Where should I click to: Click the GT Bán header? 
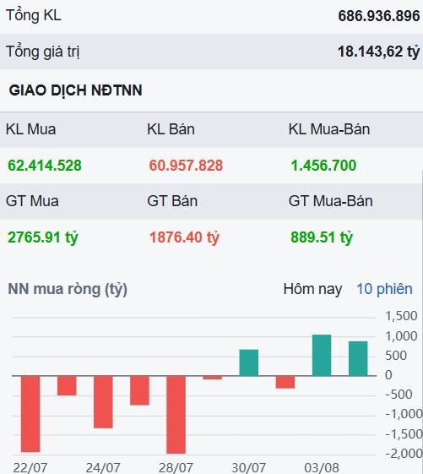click(x=172, y=201)
